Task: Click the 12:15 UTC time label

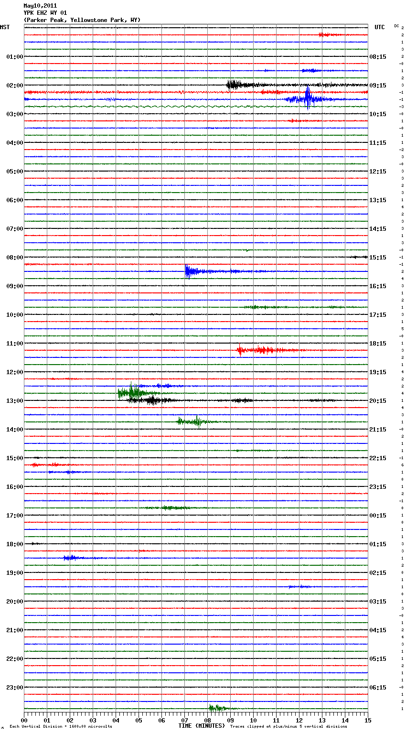Action: [x=378, y=172]
